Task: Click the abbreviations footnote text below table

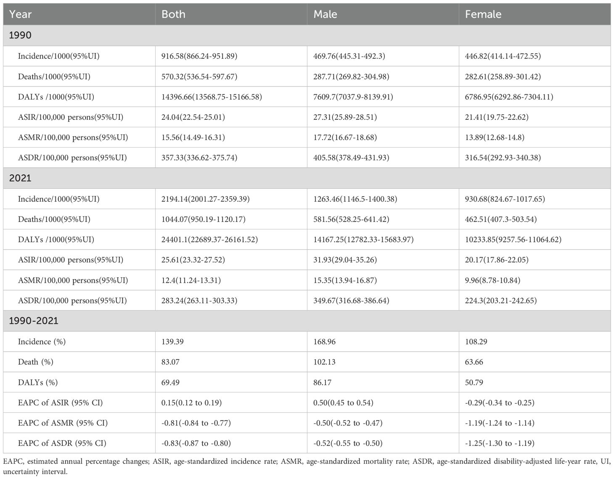Action: 306,466
